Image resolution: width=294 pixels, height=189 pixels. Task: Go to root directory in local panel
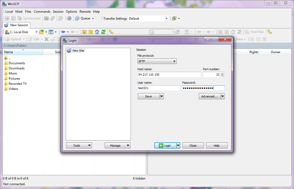[x=91, y=32]
